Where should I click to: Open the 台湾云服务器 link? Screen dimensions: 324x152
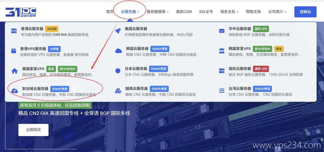click(240, 89)
